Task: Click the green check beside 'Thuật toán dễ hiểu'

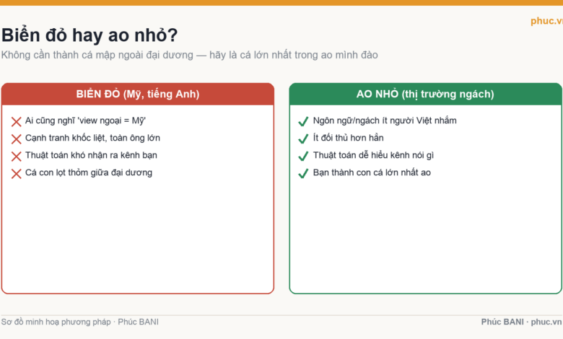Action: coord(303,156)
